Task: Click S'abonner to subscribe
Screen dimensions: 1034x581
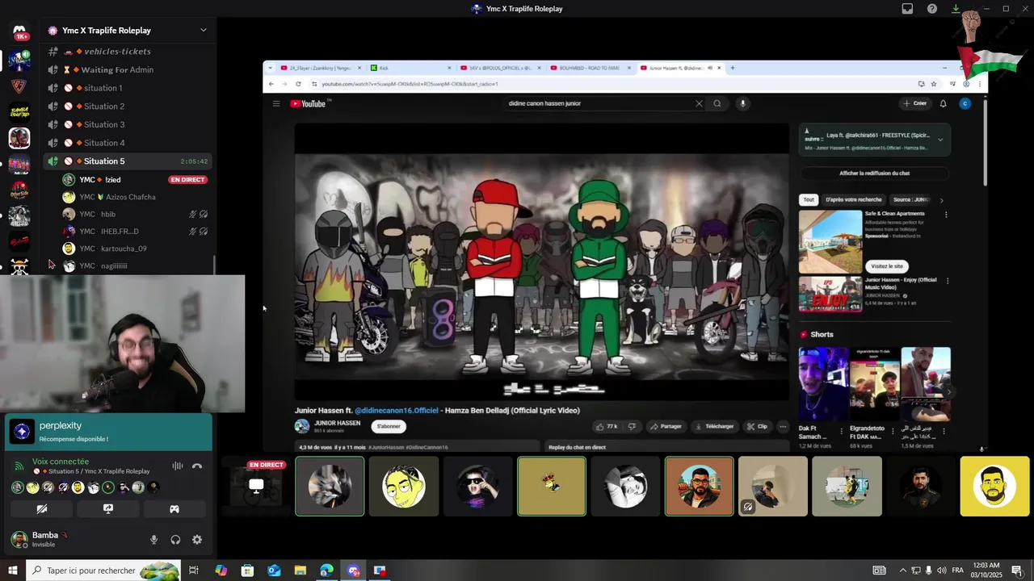Action: 389,426
